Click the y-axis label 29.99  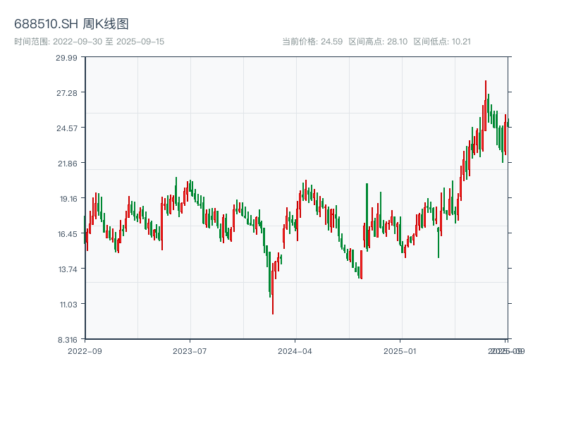(x=66, y=58)
